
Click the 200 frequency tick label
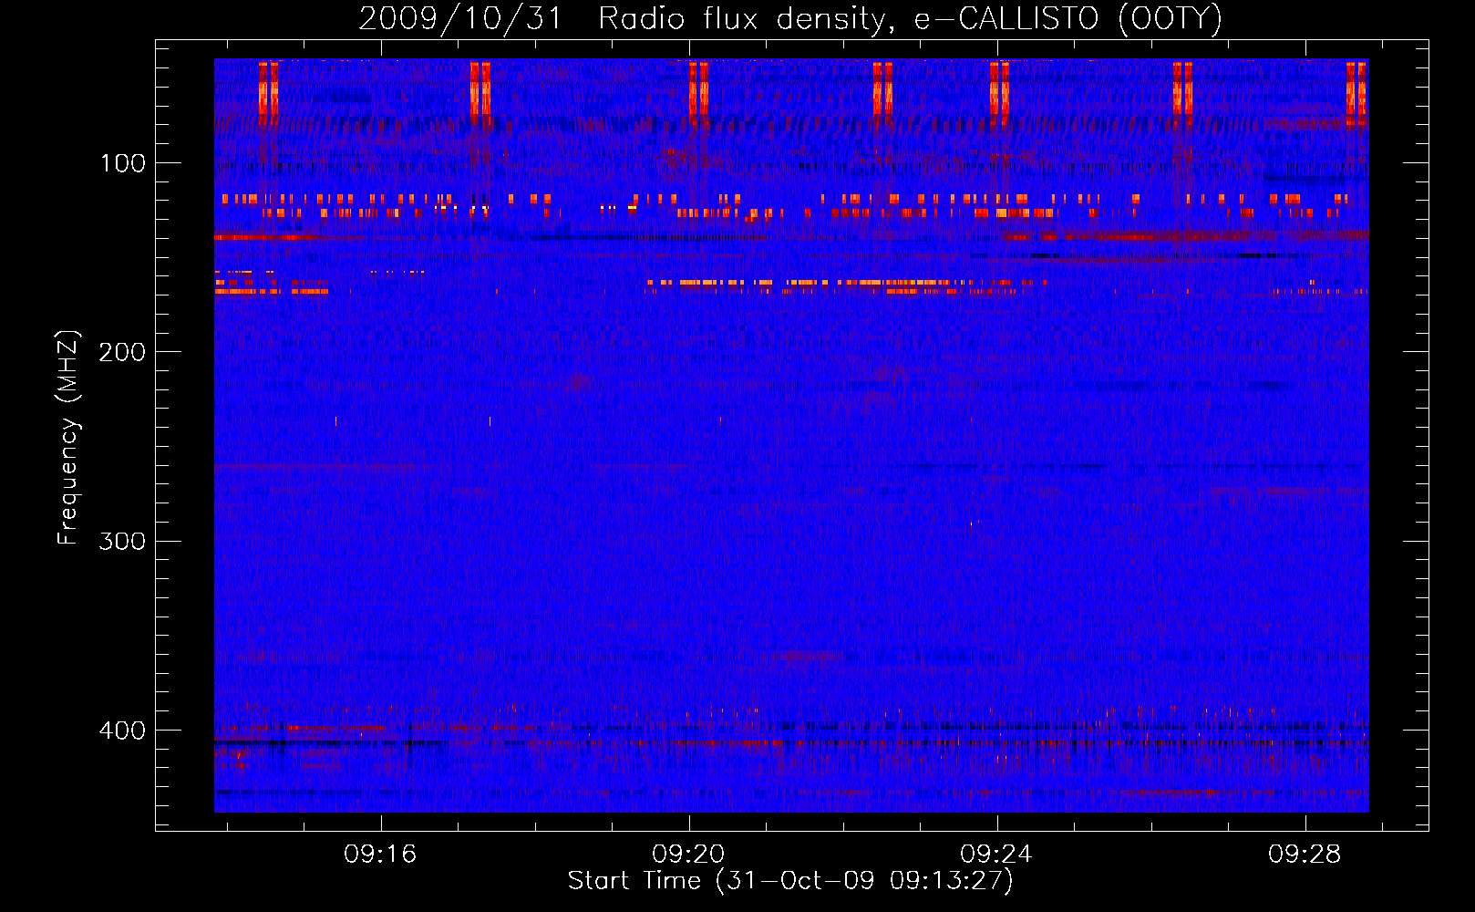click(x=122, y=353)
